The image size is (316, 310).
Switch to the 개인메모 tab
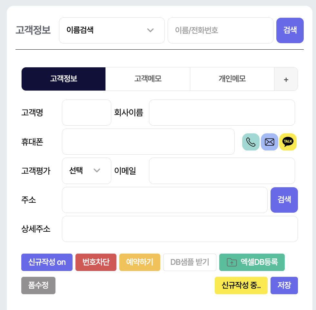(x=232, y=79)
